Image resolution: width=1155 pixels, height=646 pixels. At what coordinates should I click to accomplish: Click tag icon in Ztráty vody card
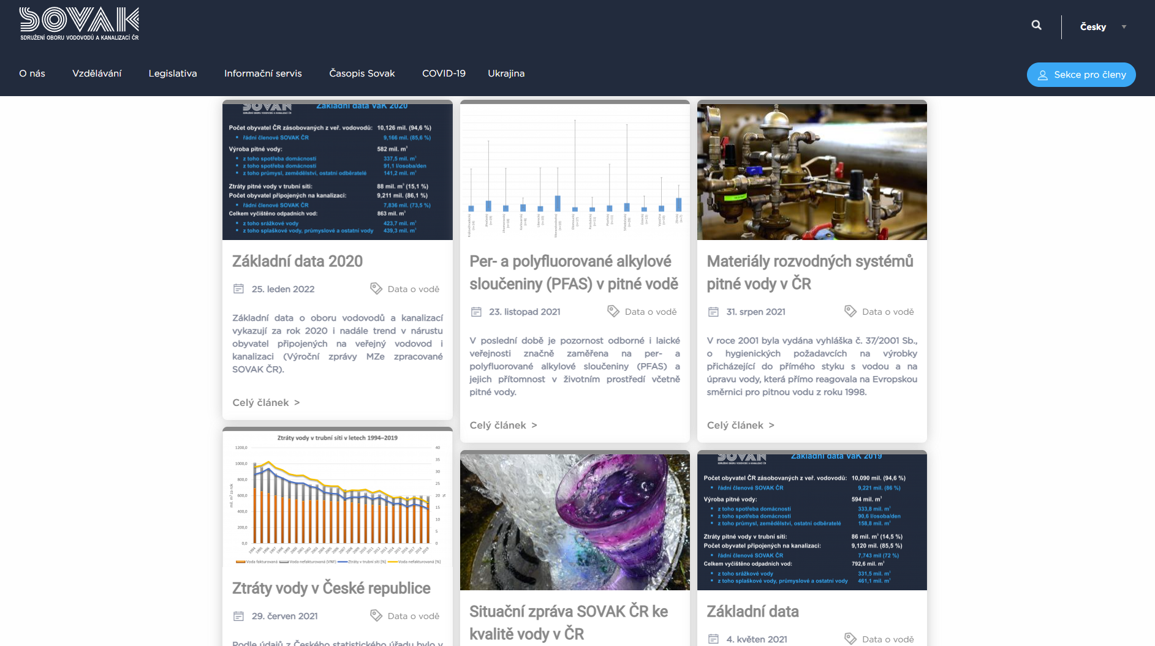(x=376, y=615)
